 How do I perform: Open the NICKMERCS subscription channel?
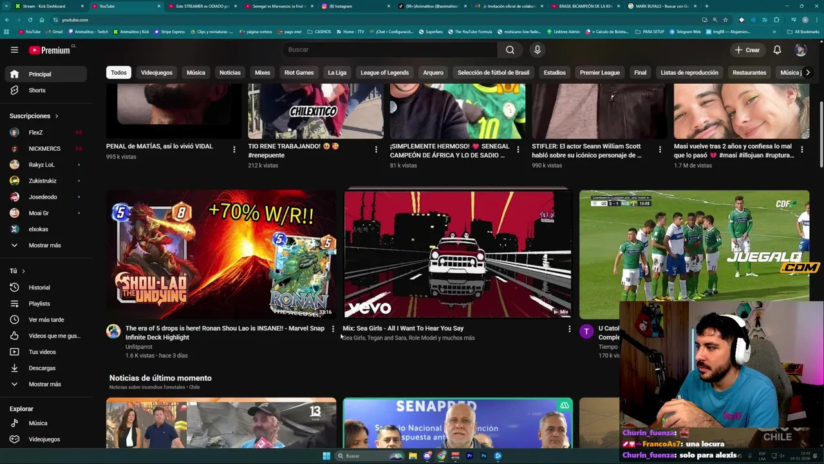click(46, 148)
